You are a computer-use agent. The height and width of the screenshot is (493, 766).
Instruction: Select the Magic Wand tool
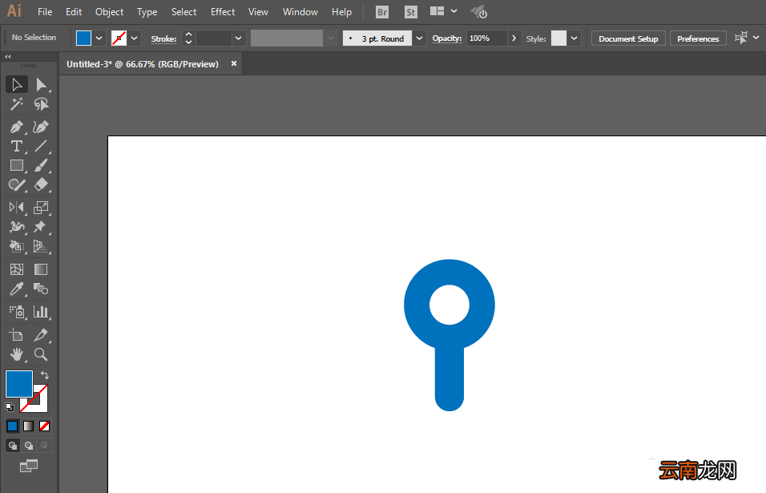17,104
